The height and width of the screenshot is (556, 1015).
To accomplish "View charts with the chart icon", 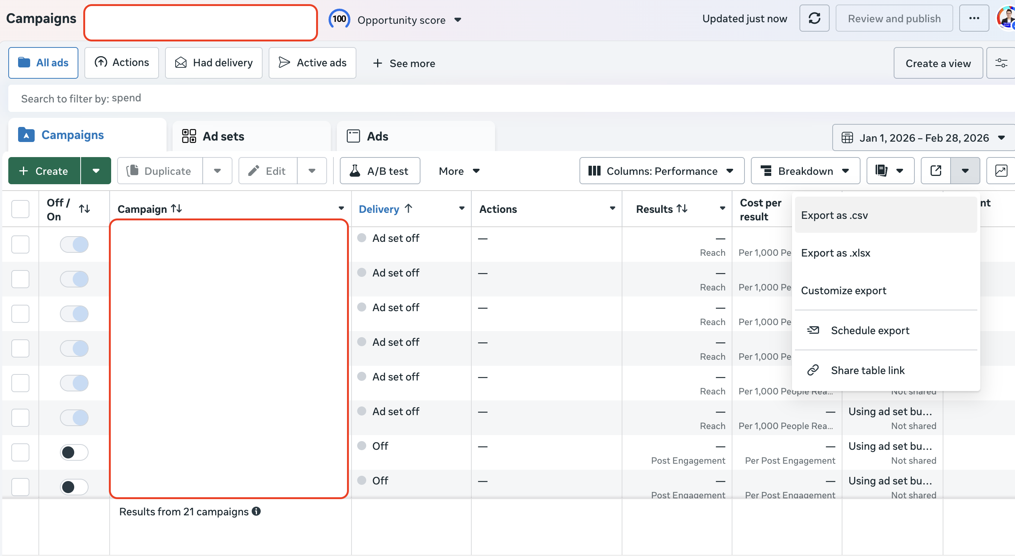I will [x=1001, y=171].
